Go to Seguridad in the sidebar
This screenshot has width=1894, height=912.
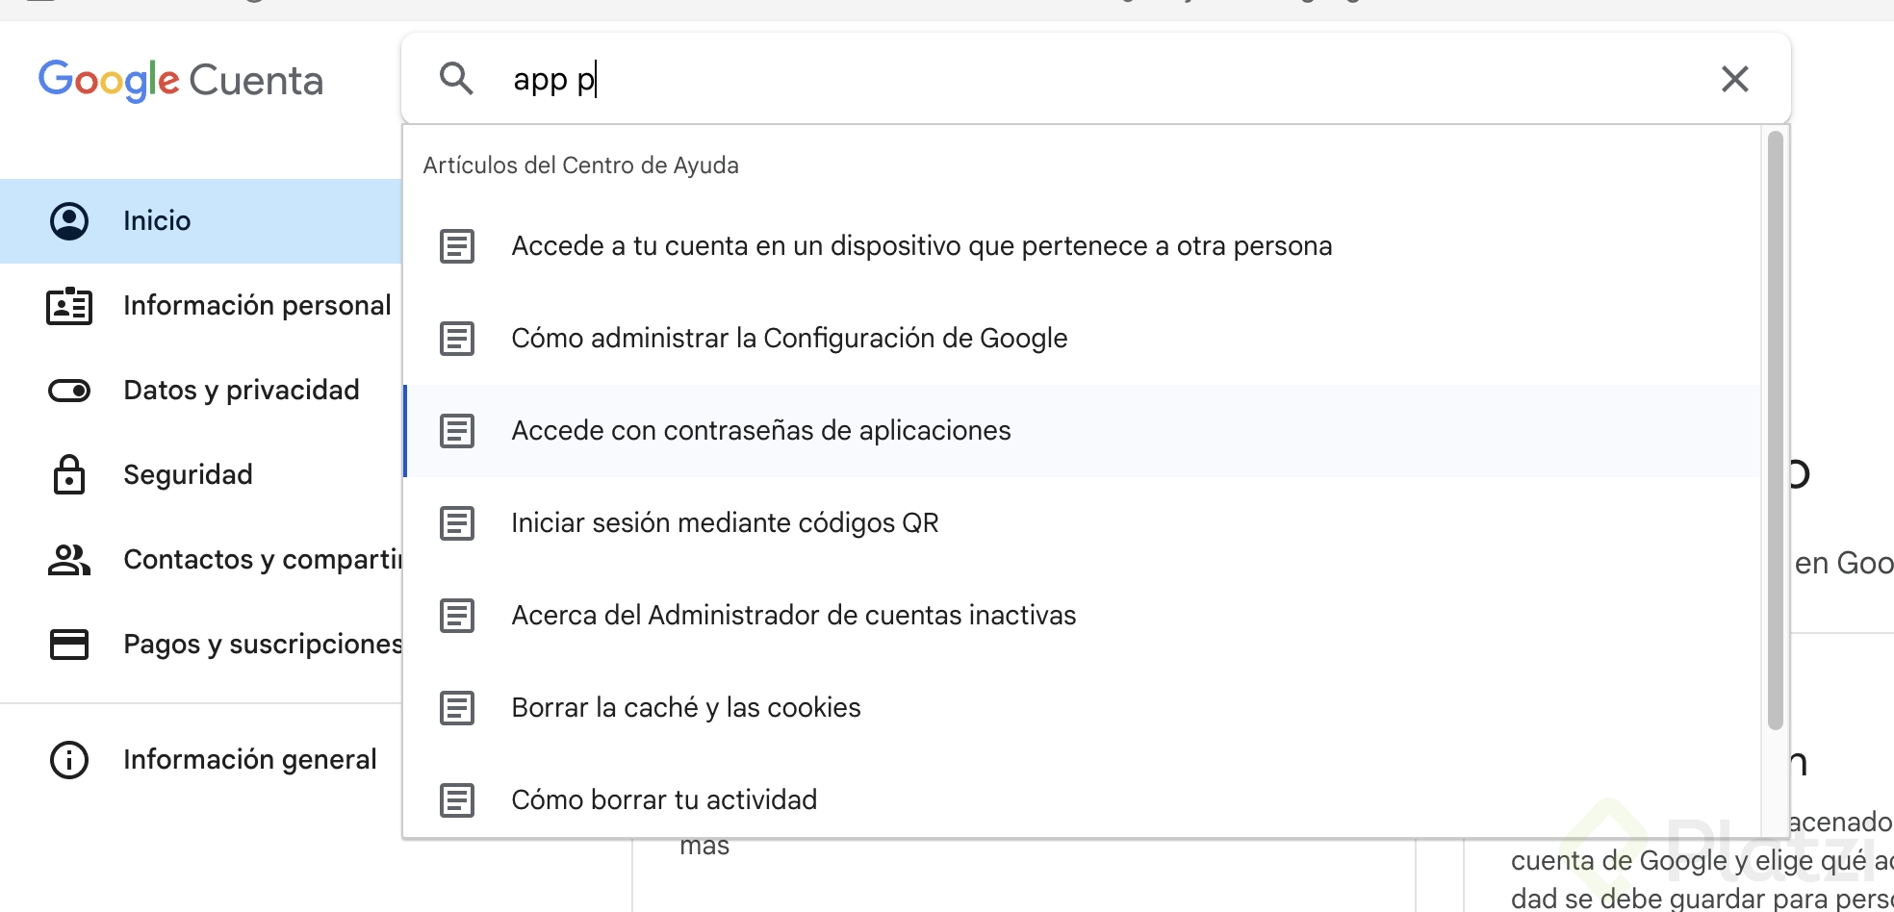coord(188,475)
